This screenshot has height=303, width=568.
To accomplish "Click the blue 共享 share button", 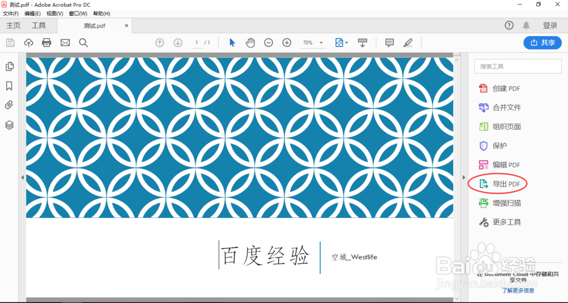I will pos(542,43).
